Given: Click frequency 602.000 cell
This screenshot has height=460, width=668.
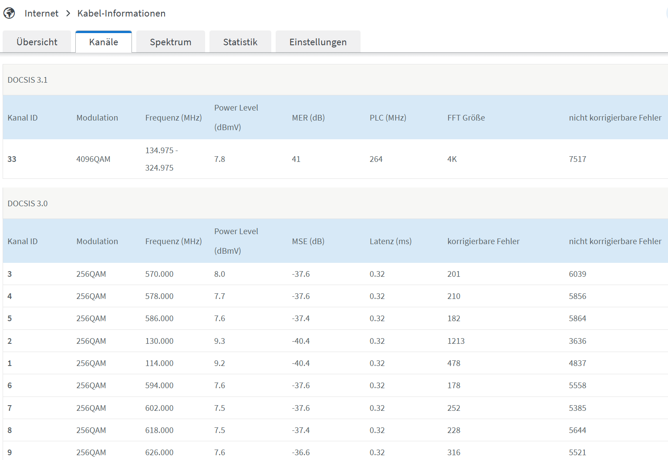Looking at the screenshot, I should pos(159,408).
